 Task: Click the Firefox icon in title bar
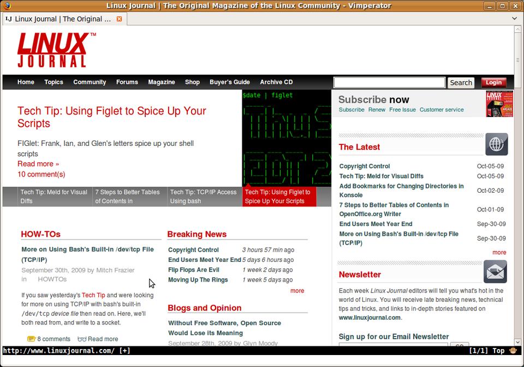pyautogui.click(x=7, y=5)
